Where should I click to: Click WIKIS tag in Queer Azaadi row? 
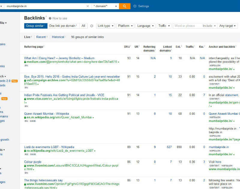tap(33, 121)
